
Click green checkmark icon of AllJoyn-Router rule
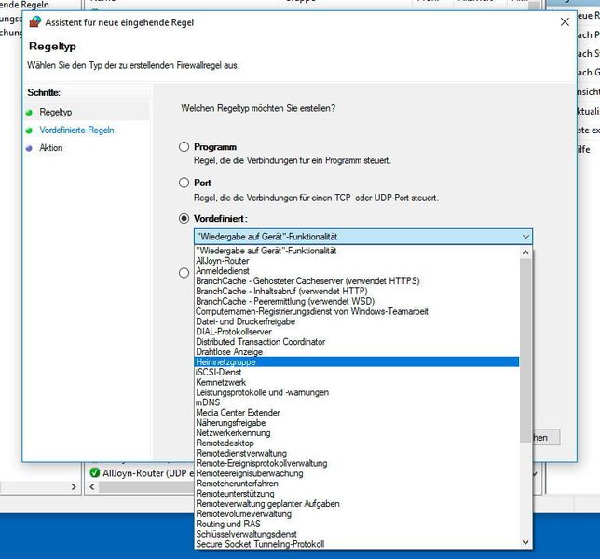pos(94,473)
